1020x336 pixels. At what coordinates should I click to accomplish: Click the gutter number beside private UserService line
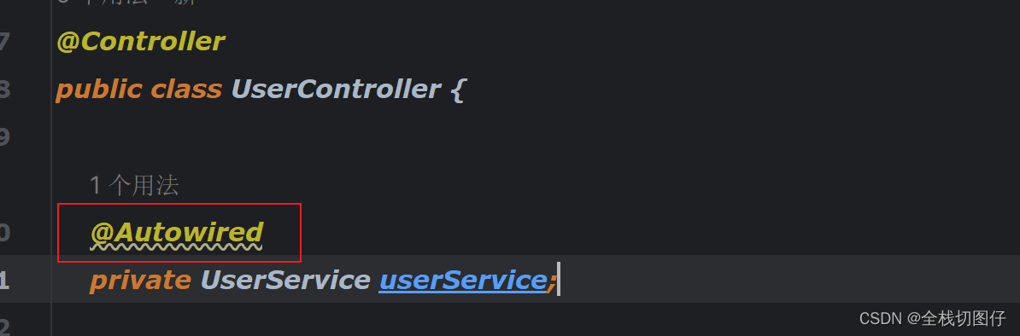(x=4, y=280)
